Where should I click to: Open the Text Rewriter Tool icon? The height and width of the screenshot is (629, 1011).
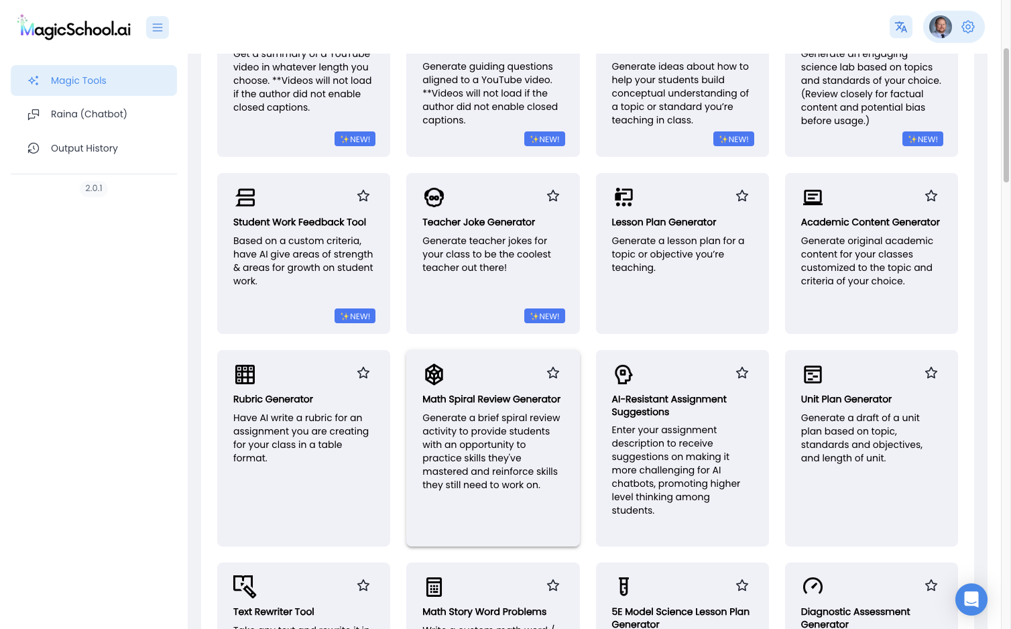tap(245, 587)
